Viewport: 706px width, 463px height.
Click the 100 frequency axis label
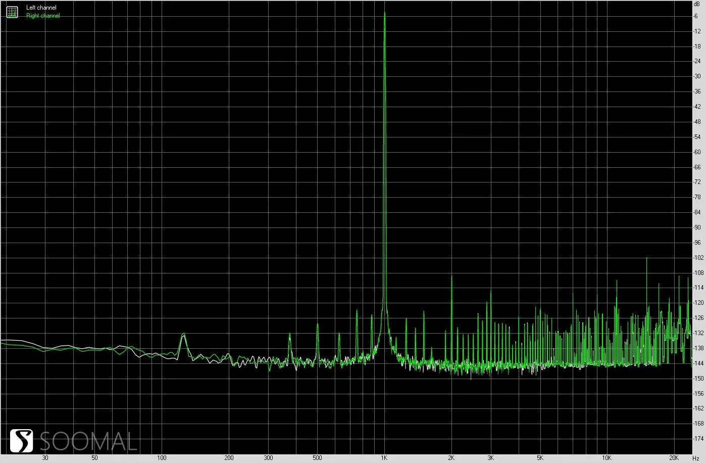coord(162,458)
